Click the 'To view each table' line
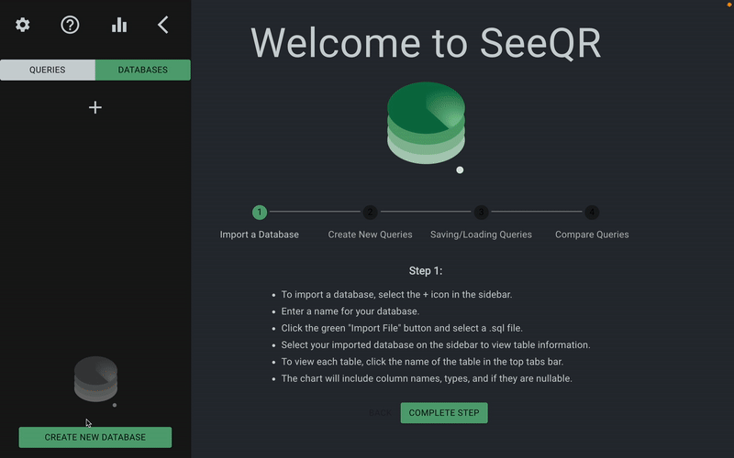 coord(422,362)
